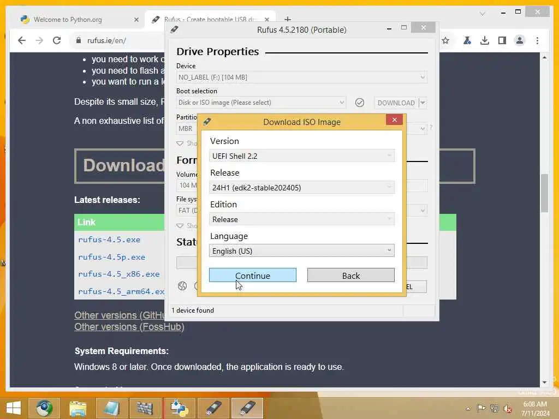Open the partition scheme MBR dropdown
The height and width of the screenshot is (419, 559).
click(187, 128)
